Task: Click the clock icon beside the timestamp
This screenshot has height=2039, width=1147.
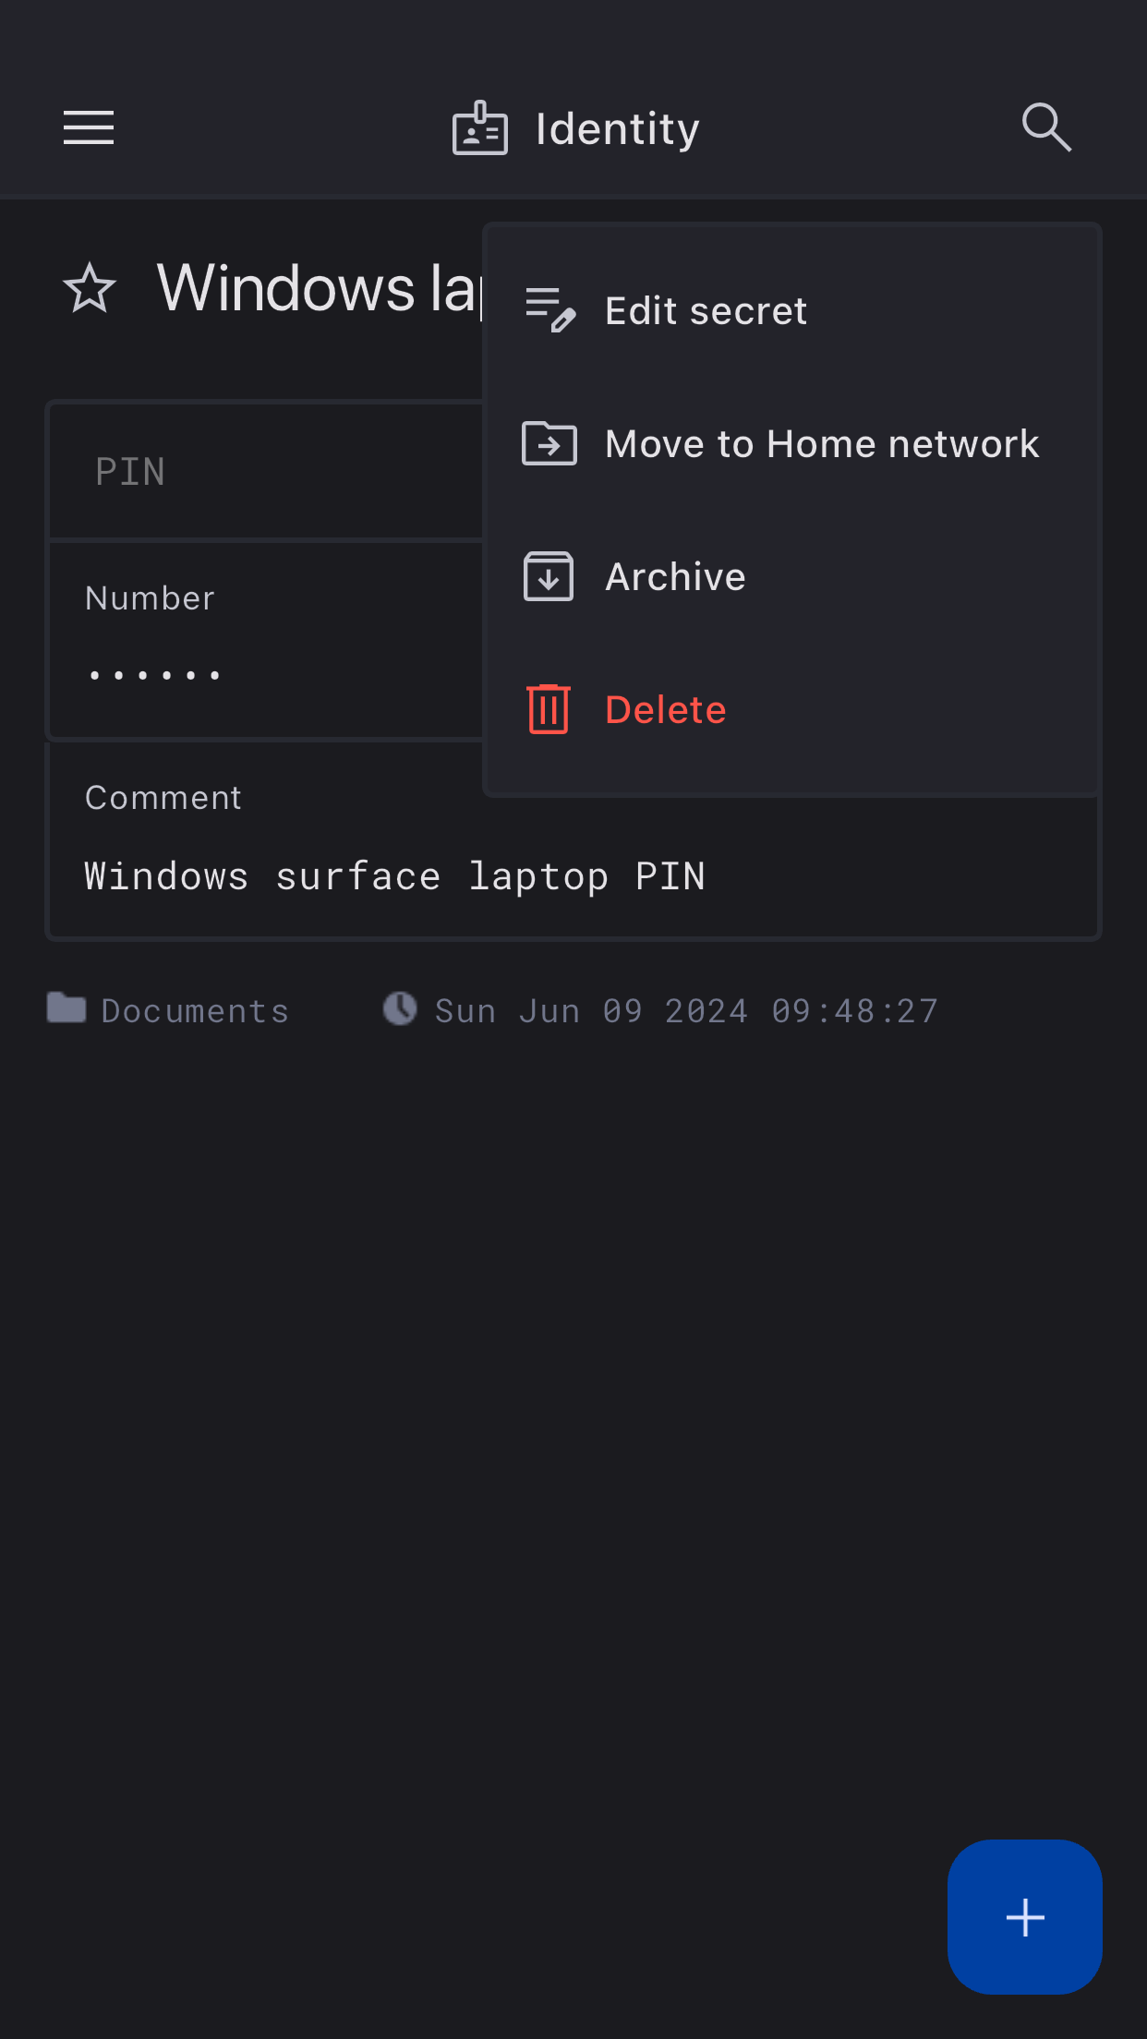Action: (400, 1008)
